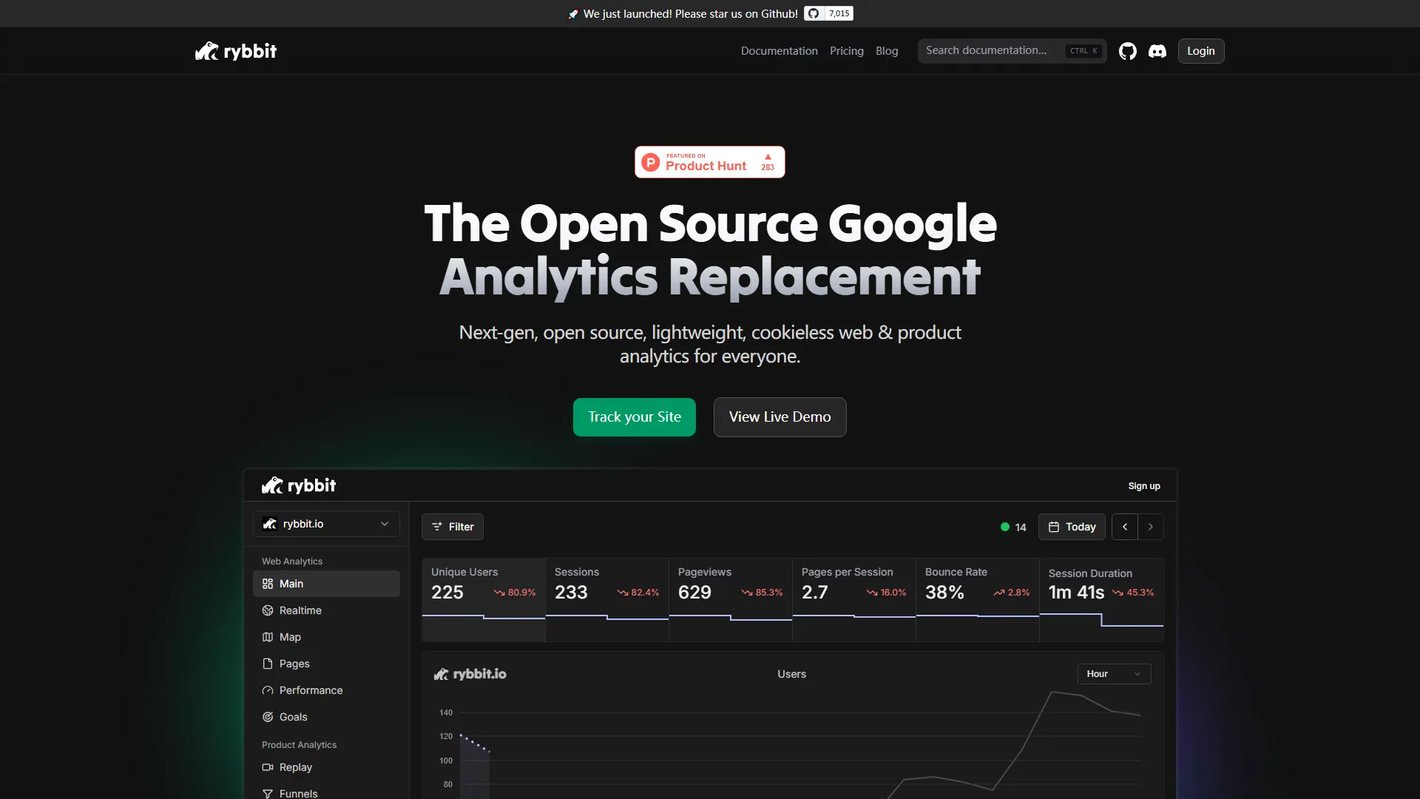Select Pages in the sidebar

(x=294, y=664)
